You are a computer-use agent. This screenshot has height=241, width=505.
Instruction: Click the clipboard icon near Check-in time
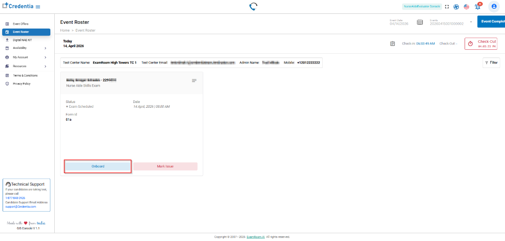(x=392, y=44)
